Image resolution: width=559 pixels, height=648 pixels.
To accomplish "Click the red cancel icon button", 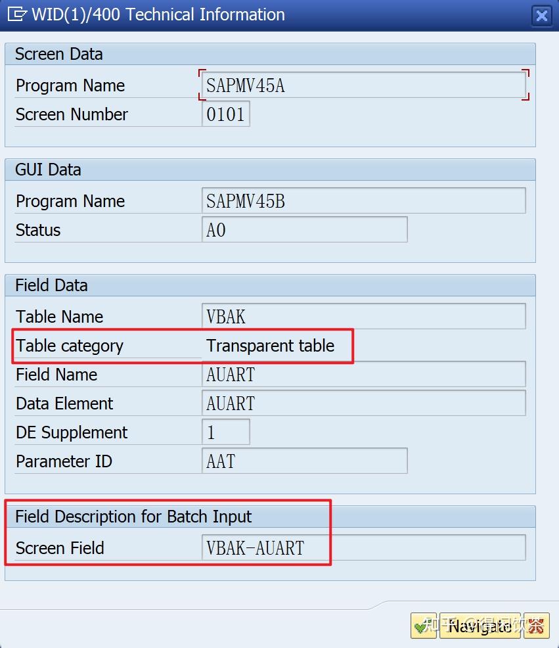I will (537, 626).
